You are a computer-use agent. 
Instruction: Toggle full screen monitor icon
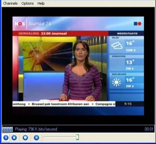coord(25,138)
